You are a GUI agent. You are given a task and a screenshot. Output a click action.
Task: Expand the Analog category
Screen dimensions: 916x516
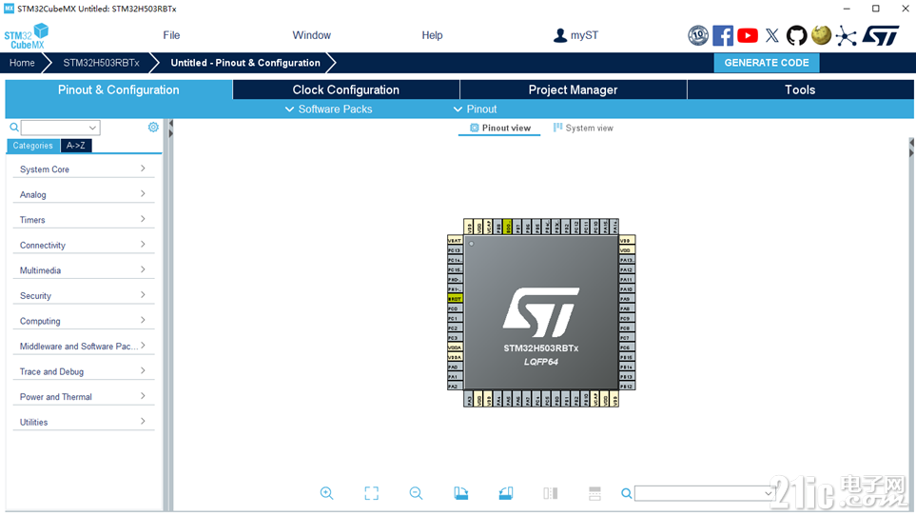(x=83, y=194)
